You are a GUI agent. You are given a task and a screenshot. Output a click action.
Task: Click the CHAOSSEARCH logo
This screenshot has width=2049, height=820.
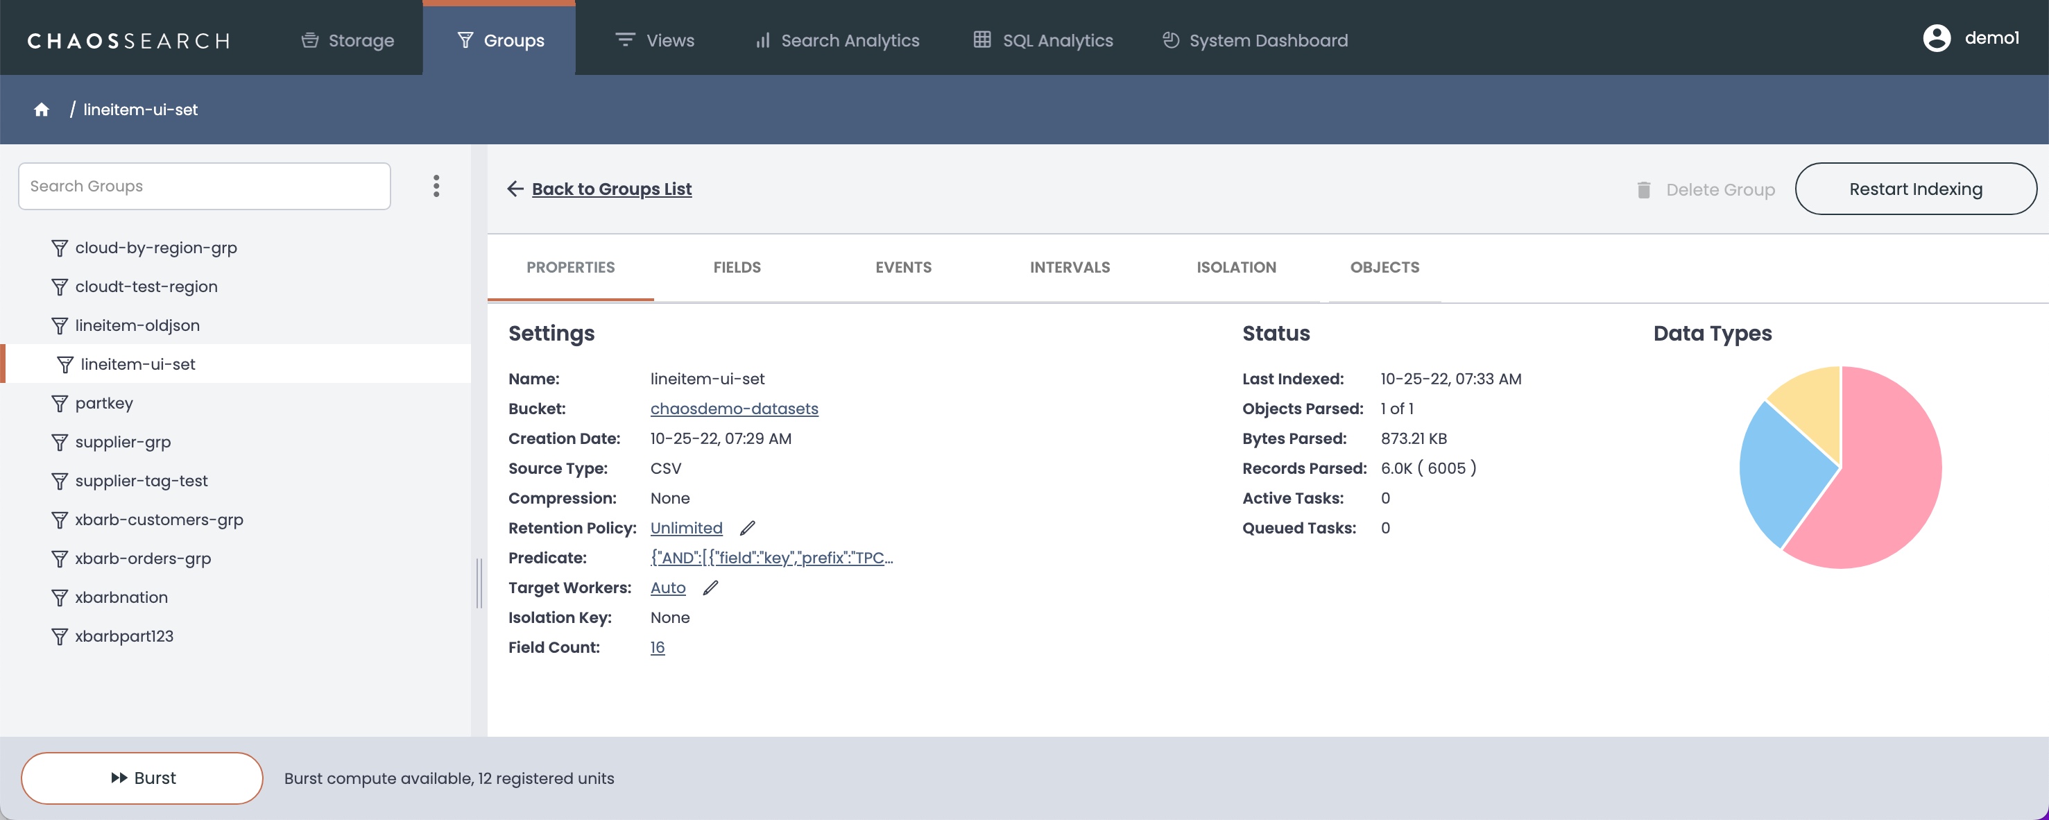129,40
